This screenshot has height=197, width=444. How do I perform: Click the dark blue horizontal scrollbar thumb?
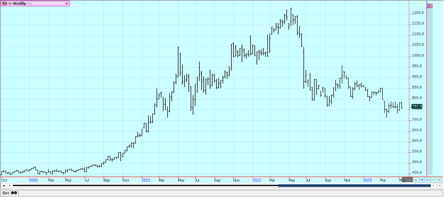point(355,186)
